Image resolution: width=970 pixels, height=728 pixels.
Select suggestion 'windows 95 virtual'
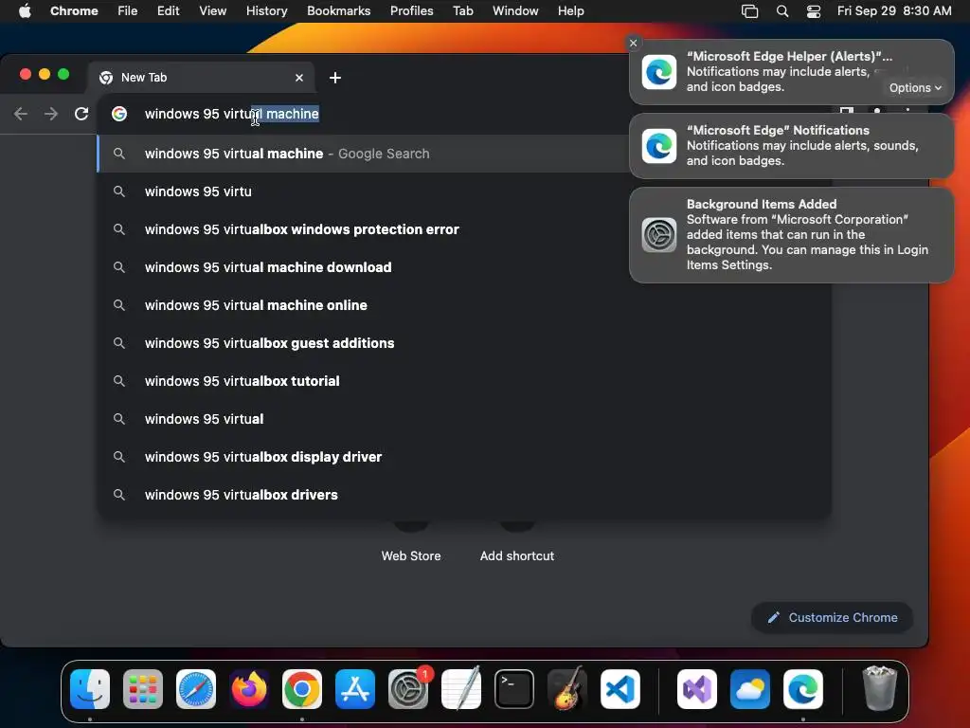pyautogui.click(x=464, y=418)
